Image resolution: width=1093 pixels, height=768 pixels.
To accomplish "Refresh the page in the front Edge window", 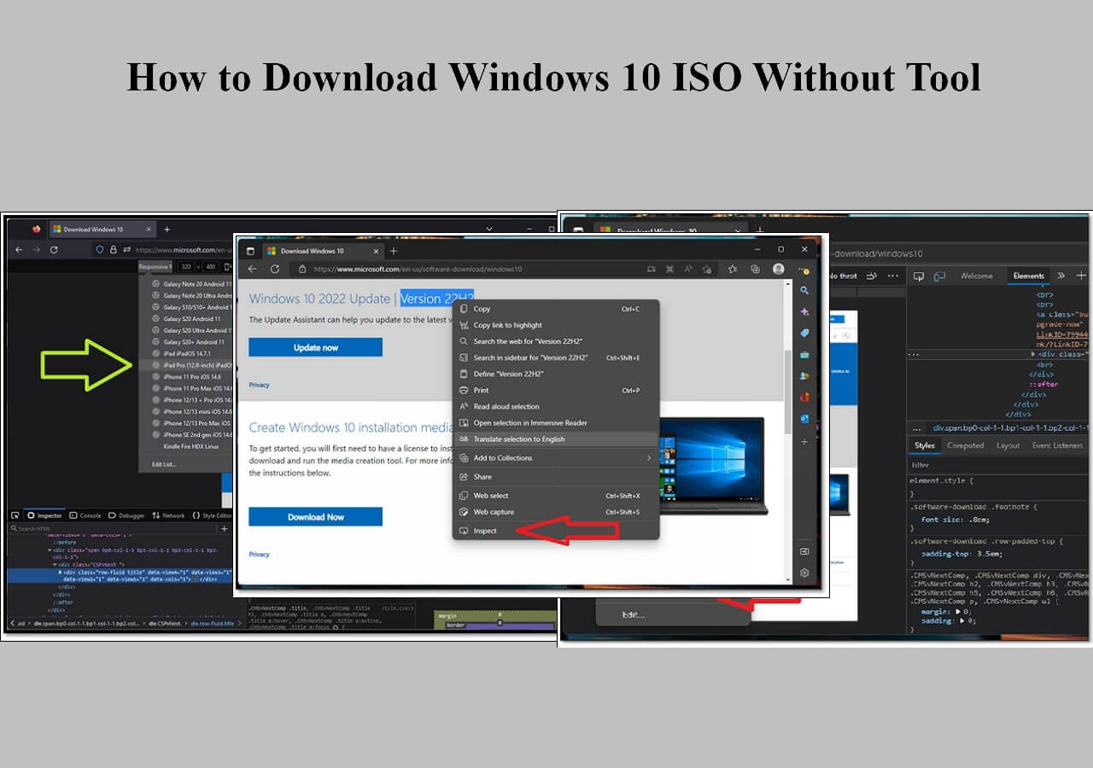I will [x=275, y=269].
